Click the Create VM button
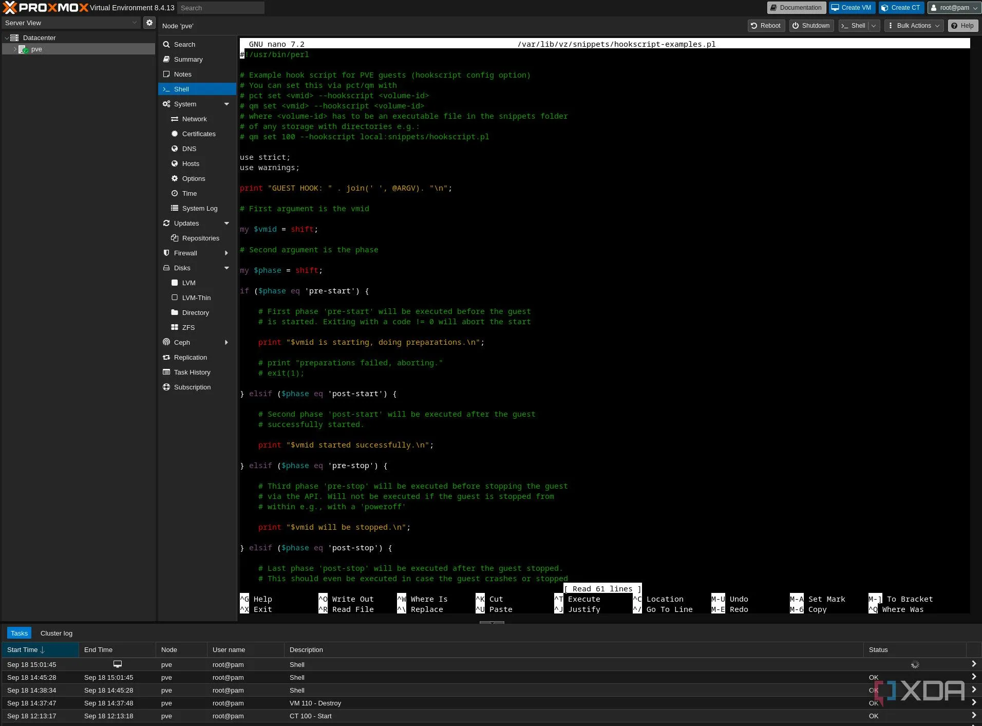Image resolution: width=982 pixels, height=726 pixels. (x=851, y=8)
